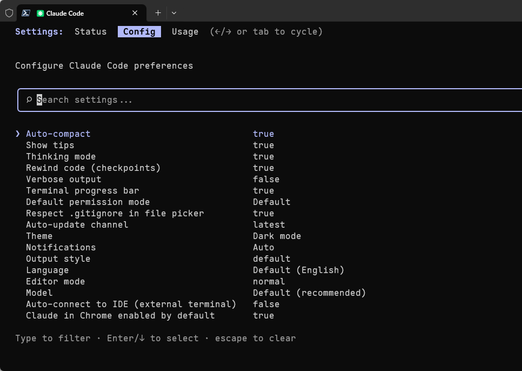Toggle Claude in Chrome true value

click(263, 315)
